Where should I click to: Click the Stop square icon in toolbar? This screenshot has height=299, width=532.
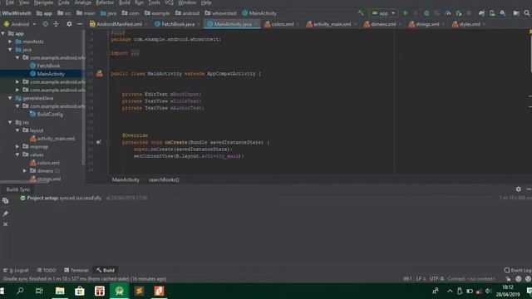(469, 13)
